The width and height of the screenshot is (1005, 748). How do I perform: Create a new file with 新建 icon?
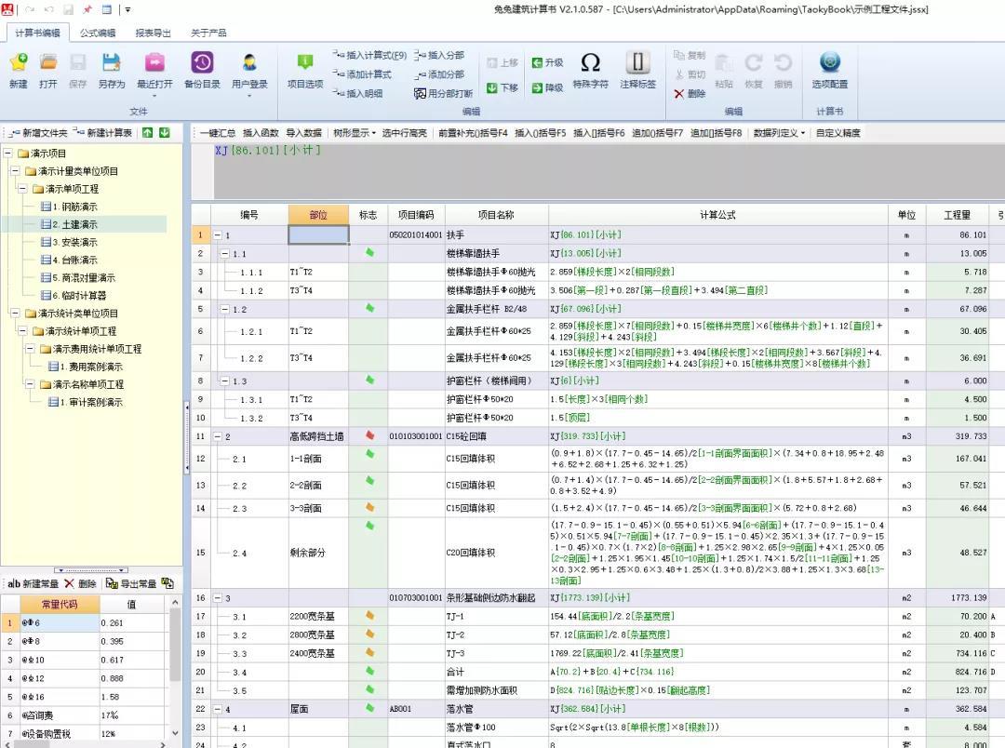[19, 70]
